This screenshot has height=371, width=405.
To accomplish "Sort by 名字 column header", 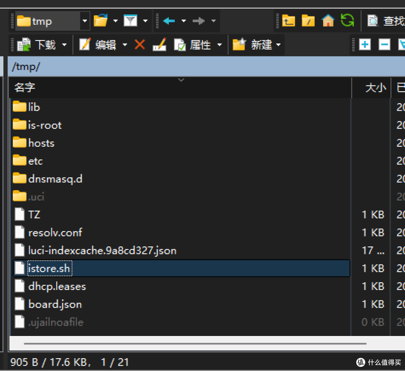I will pos(25,88).
